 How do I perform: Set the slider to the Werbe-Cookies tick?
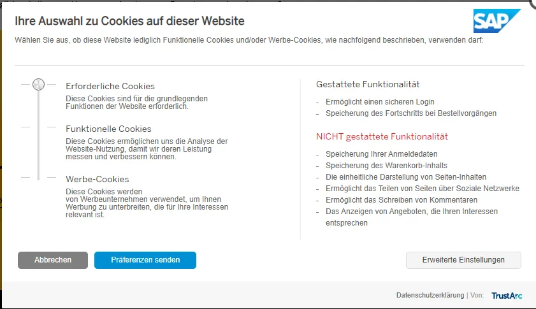pyautogui.click(x=38, y=178)
